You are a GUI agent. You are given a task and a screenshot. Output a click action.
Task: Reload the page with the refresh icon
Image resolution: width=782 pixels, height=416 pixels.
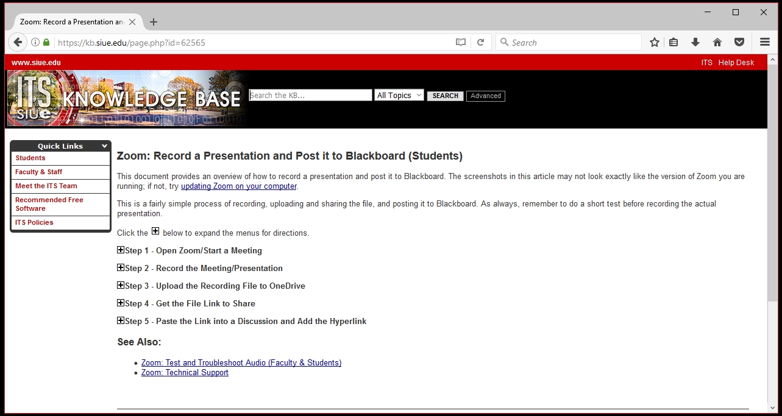coord(480,42)
